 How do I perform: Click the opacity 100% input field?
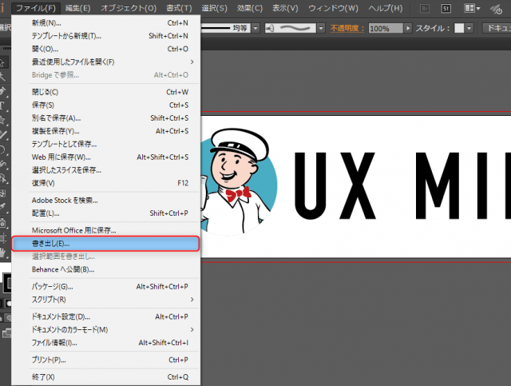384,28
